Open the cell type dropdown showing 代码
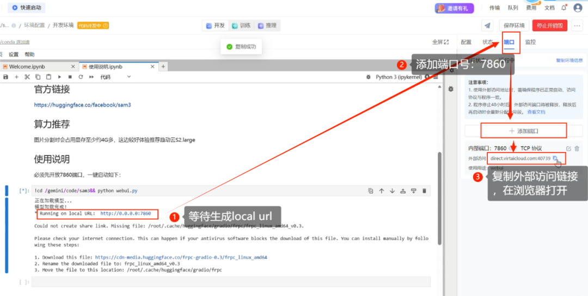Image resolution: width=588 pixels, height=296 pixels. click(x=115, y=77)
